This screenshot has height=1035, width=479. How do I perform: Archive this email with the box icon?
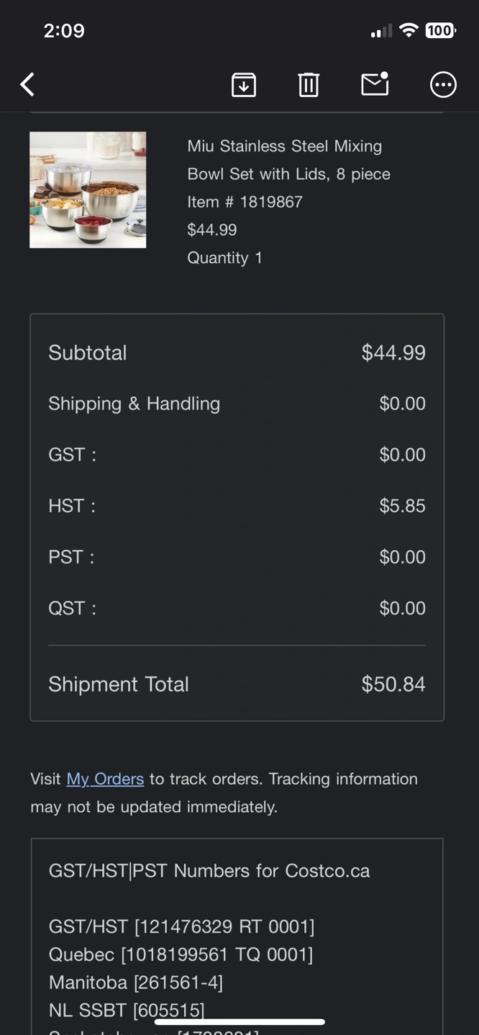coord(244,85)
